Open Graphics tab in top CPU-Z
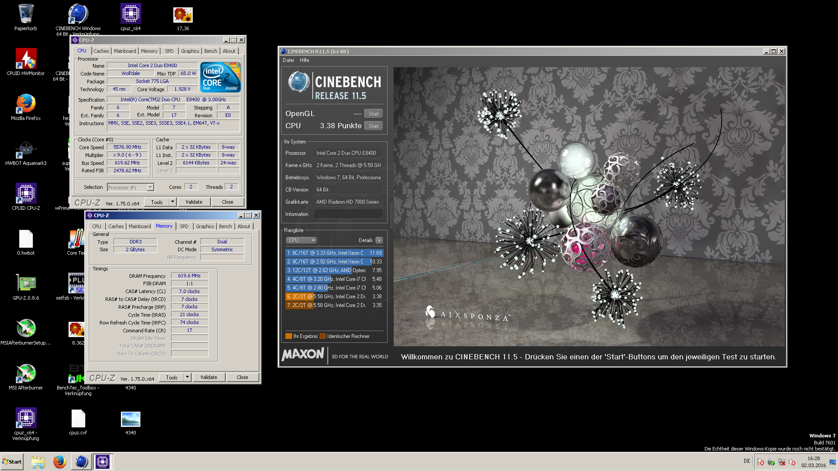 click(190, 51)
